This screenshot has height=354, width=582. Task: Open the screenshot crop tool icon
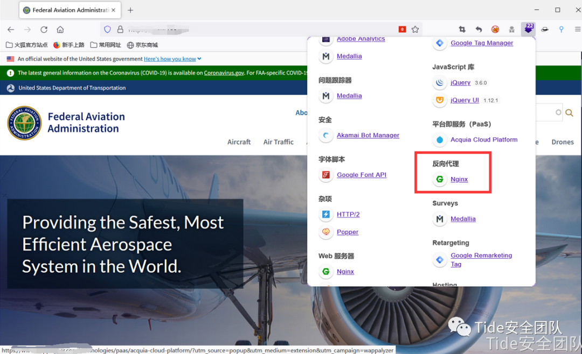tap(462, 29)
